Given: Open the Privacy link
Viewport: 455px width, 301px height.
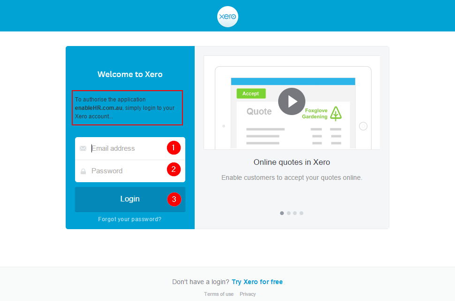Looking at the screenshot, I should coord(248,294).
